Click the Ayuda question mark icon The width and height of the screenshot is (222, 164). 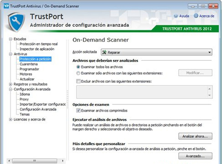pyautogui.click(x=176, y=16)
